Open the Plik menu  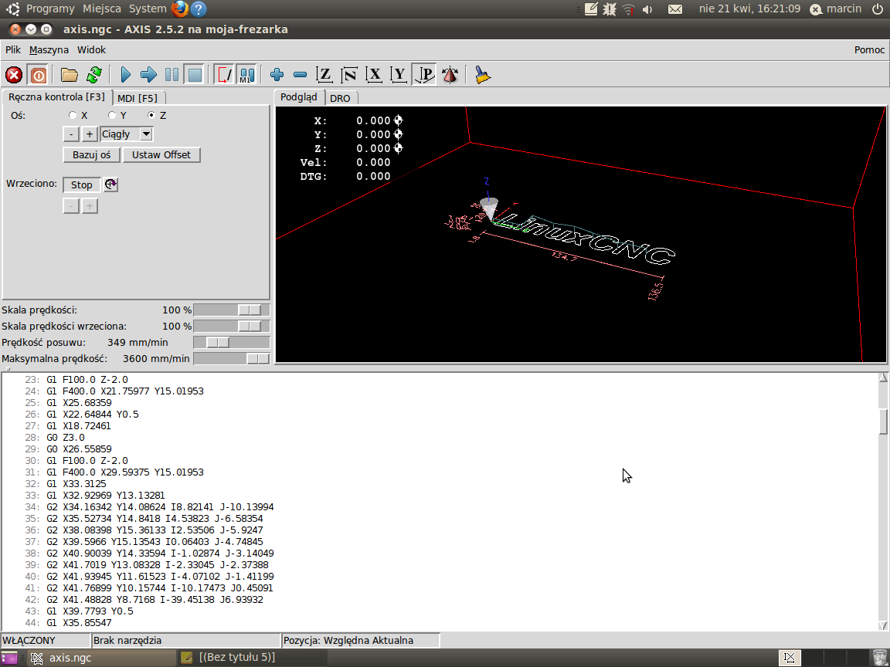click(x=13, y=50)
